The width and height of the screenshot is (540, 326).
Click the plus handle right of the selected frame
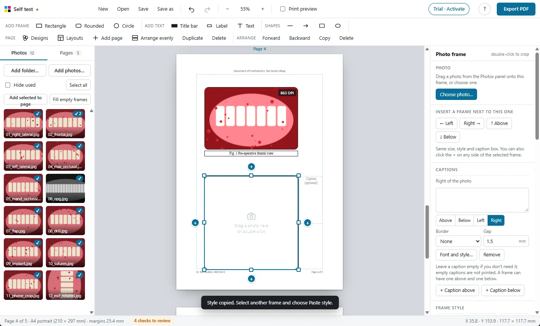[x=308, y=223]
